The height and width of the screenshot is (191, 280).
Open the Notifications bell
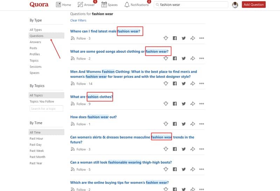(x=137, y=5)
